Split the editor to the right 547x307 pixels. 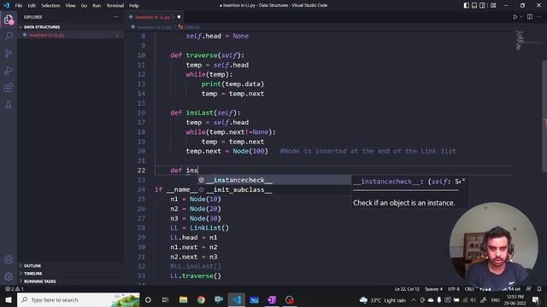530,17
